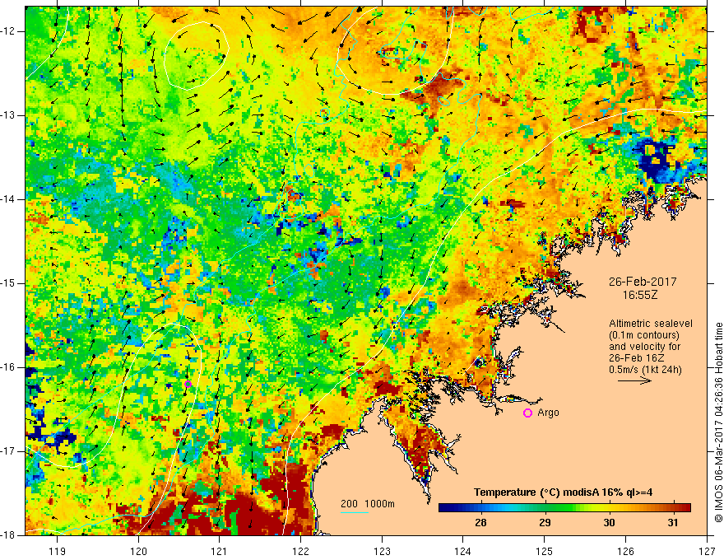Screen dimensions: 724x560
Task: Click the 'and velocity for' caption line
Action: (x=644, y=347)
